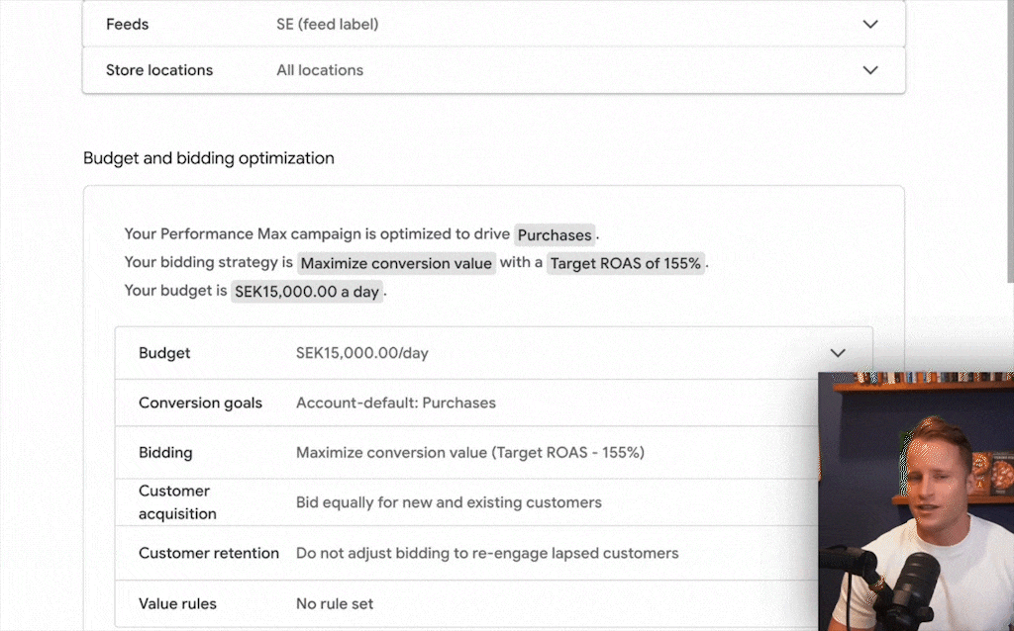Screen dimensions: 1014x631
Task: Expand the Budget row chevron
Action: pos(838,353)
